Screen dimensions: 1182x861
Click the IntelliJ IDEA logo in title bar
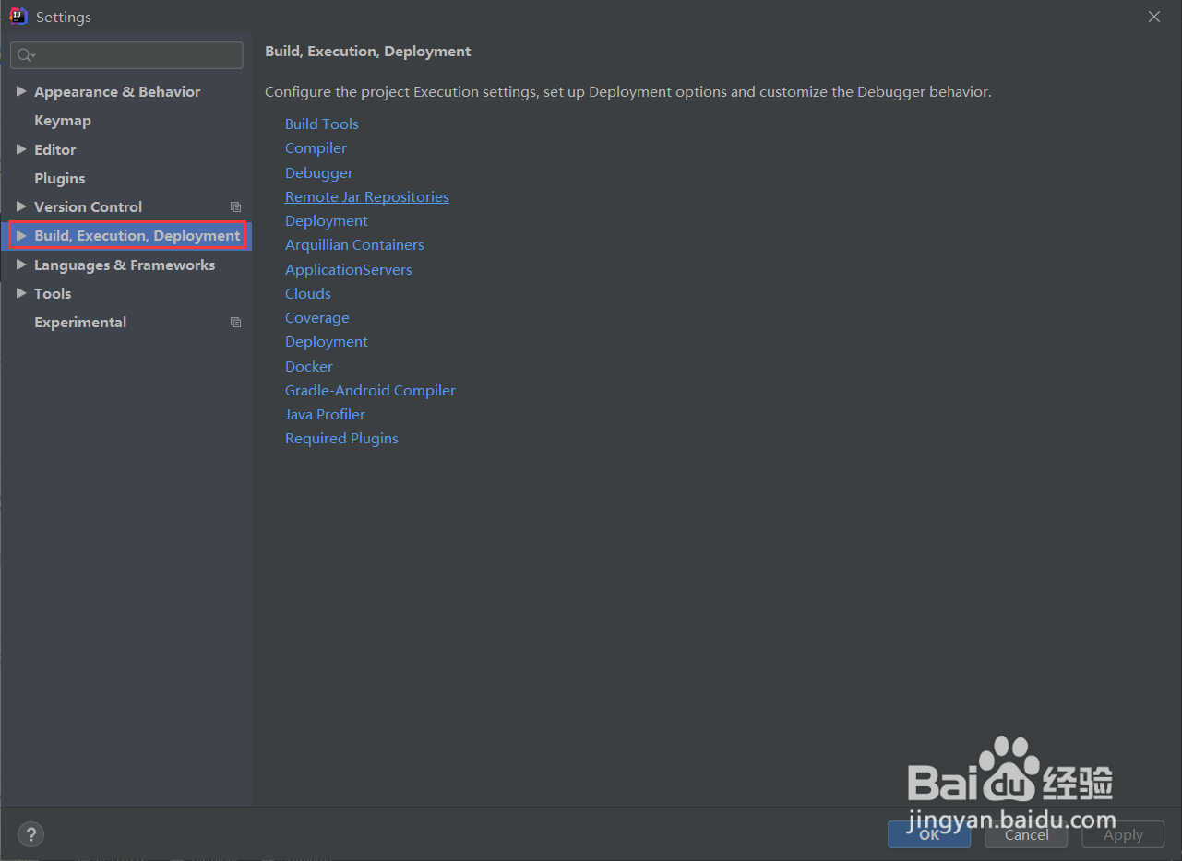tap(18, 17)
